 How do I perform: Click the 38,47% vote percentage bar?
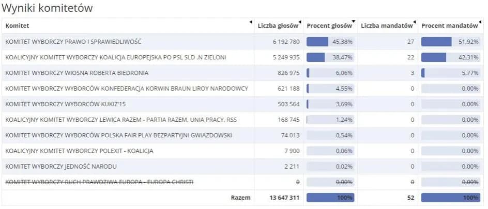pyautogui.click(x=330, y=57)
